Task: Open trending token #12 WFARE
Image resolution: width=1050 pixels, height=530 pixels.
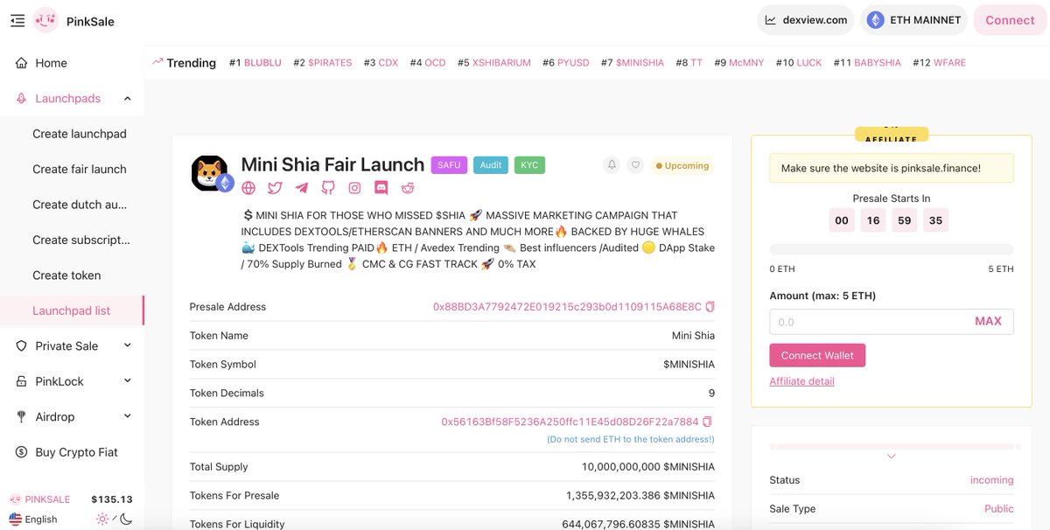Action: (940, 63)
